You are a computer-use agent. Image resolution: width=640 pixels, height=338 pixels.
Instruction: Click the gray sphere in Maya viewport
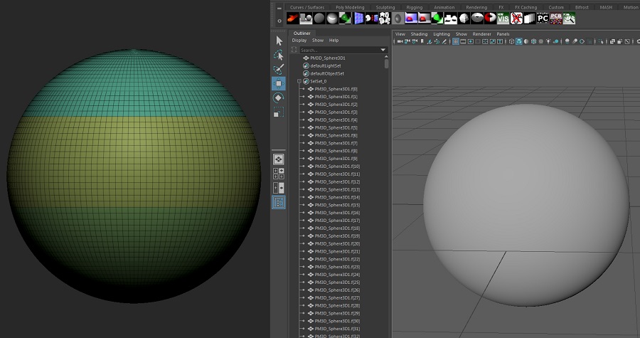click(526, 204)
